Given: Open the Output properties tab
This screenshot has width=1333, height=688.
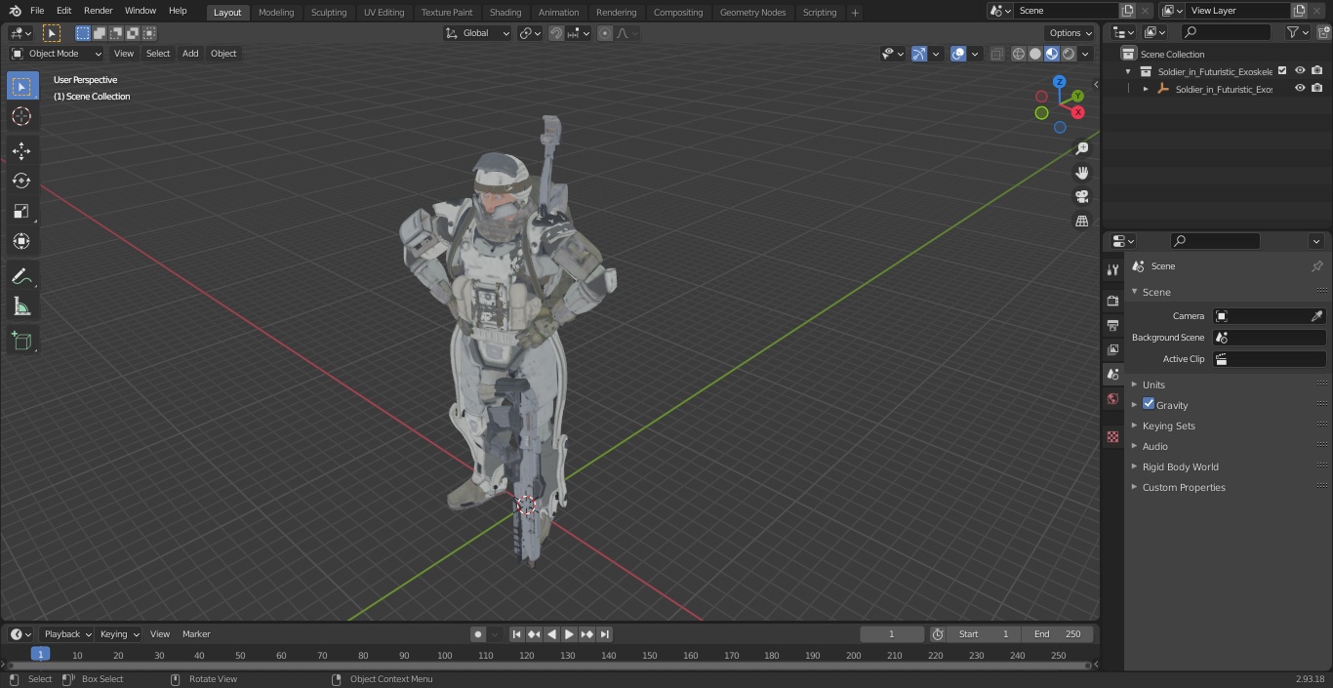Looking at the screenshot, I should pyautogui.click(x=1112, y=325).
